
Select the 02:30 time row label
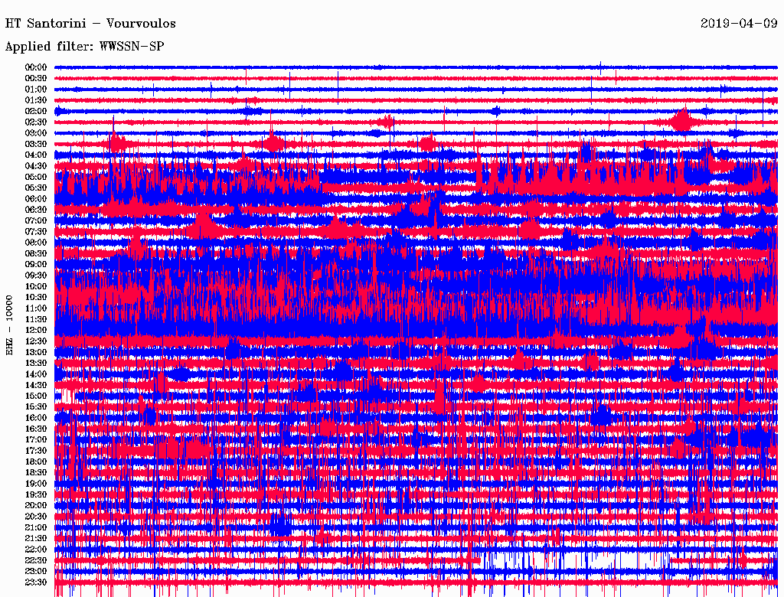[x=35, y=122]
